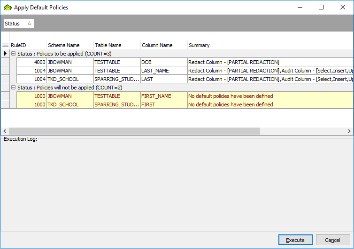354x249 pixels.
Task: Select the LAST column name cell
Action: click(164, 79)
